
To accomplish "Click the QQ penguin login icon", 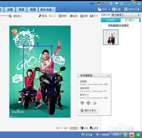I will pos(99,4).
